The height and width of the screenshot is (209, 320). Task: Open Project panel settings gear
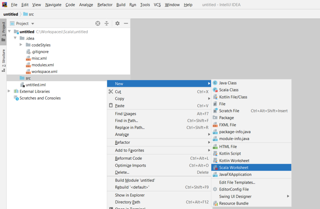pyautogui.click(x=117, y=23)
